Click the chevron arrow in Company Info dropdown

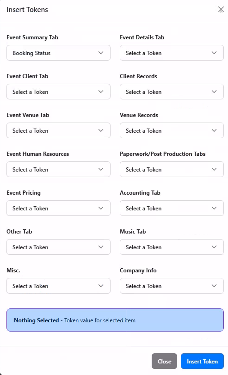point(214,286)
